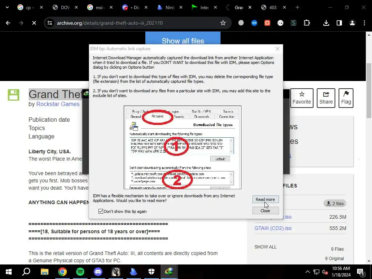372x279 pixels.
Task: Go back to previous page
Action: (x=8, y=23)
